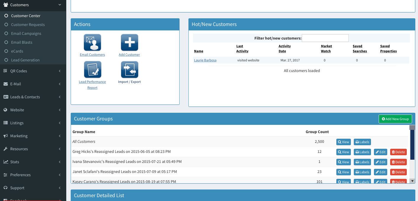Click the filter hot/new customers input field
This screenshot has height=201, width=418.
325,38
